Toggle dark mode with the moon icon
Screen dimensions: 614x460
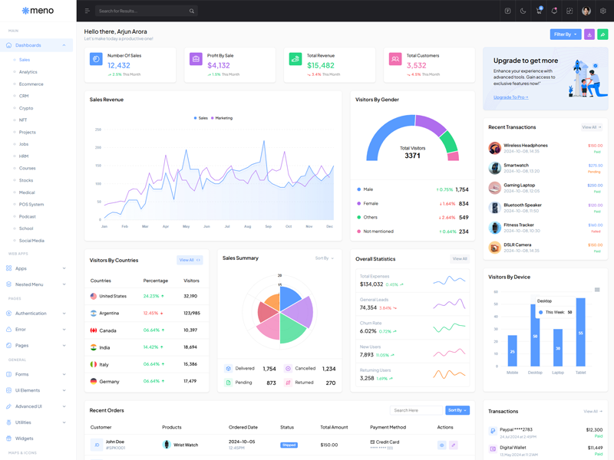click(523, 11)
